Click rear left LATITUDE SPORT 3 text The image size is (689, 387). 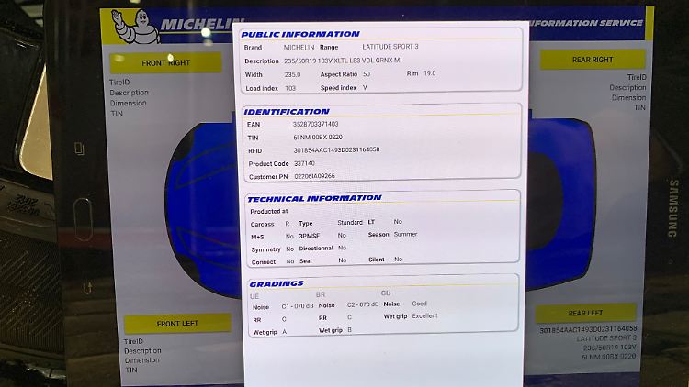click(x=606, y=338)
